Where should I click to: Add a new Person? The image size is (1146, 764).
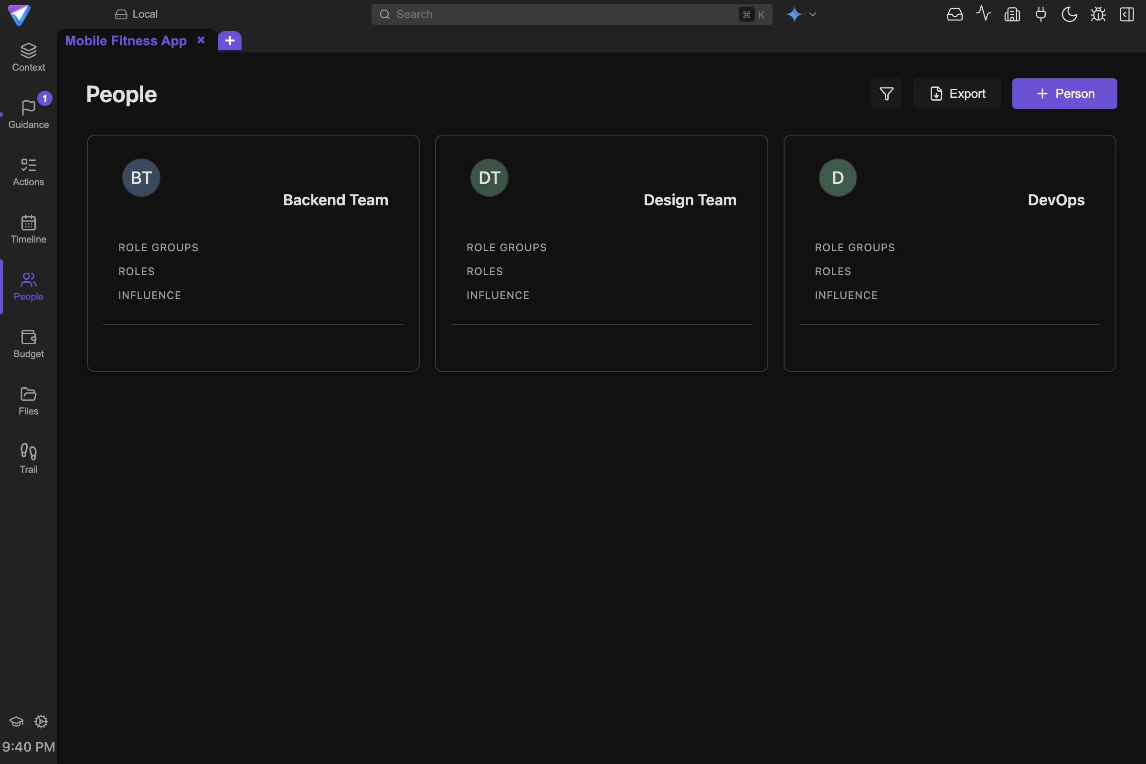pos(1065,94)
